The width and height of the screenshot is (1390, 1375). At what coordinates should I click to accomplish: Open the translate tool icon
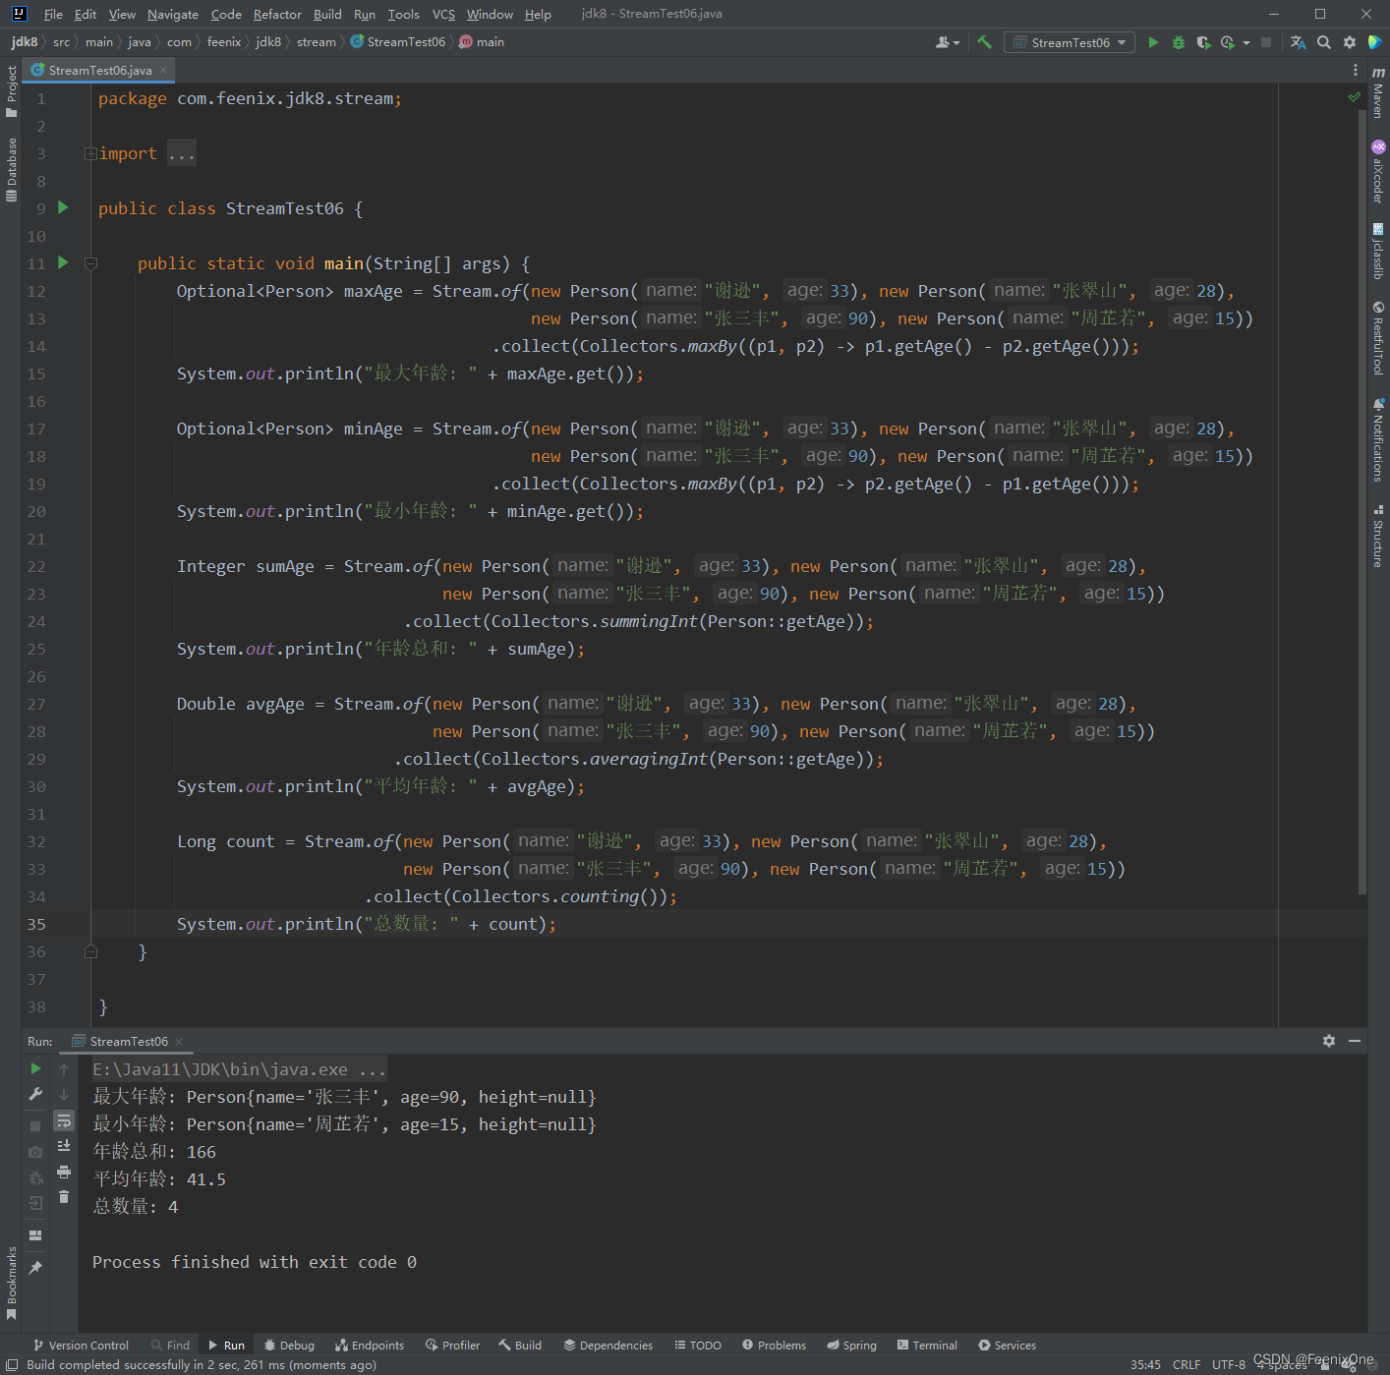[x=1298, y=42]
